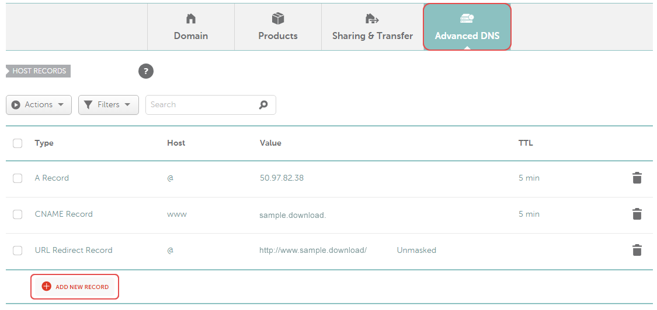The image size is (657, 310).
Task: Click the search magnifier icon
Action: point(263,105)
